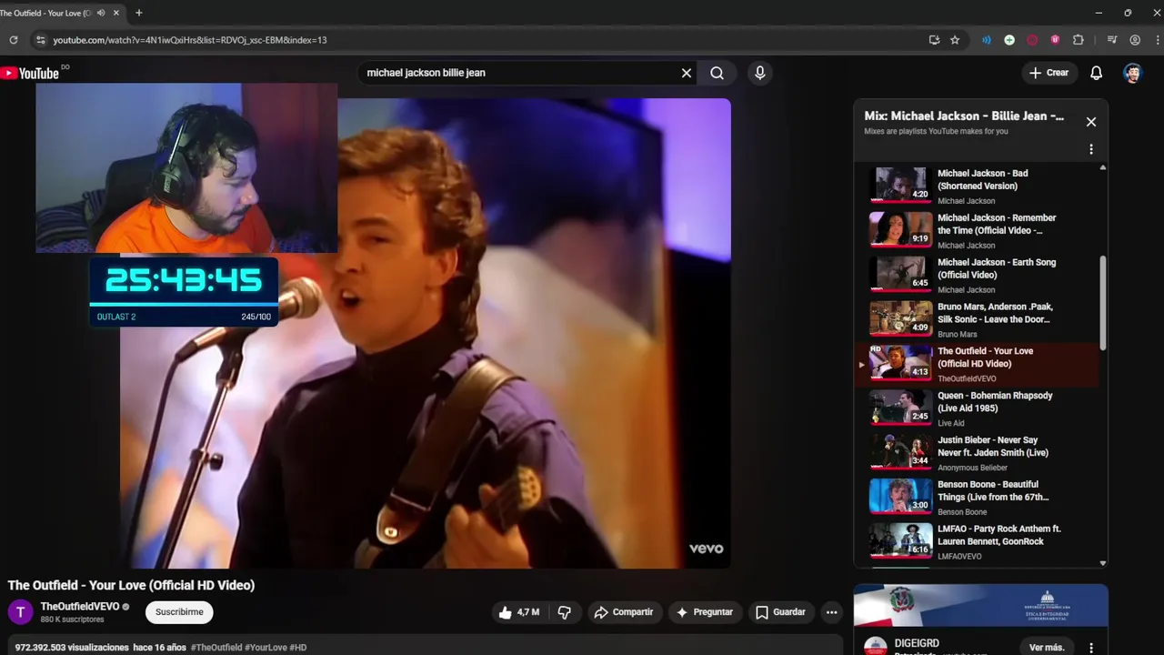This screenshot has height=655, width=1164.
Task: Play Justin Bieber - Never Say Never (Live)
Action: coord(981,453)
